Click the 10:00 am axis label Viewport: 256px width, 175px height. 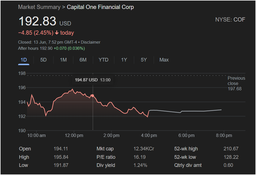[37, 136]
